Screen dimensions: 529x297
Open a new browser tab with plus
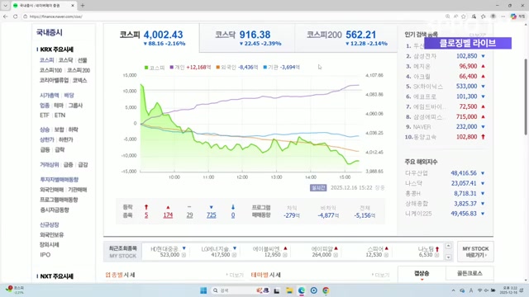click(83, 6)
